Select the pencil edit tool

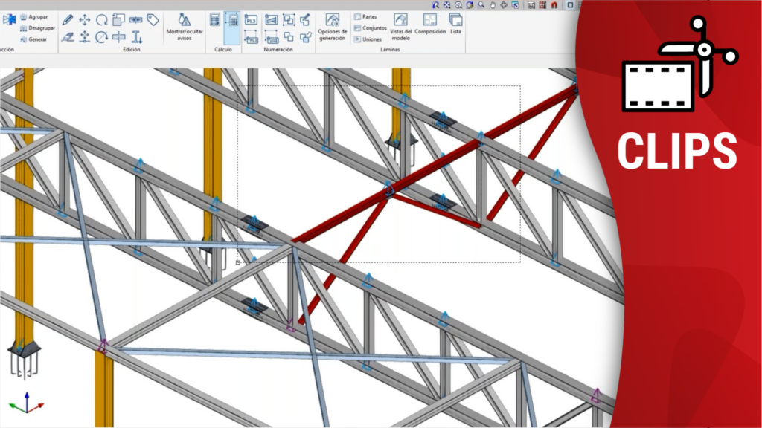coord(68,19)
